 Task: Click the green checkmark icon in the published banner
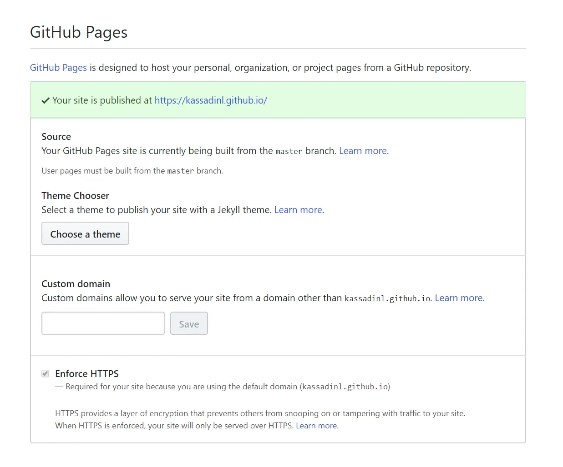tap(46, 101)
